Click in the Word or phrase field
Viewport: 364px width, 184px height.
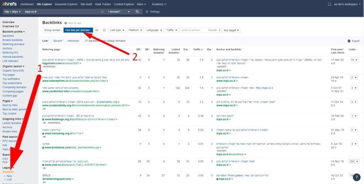click(193, 30)
